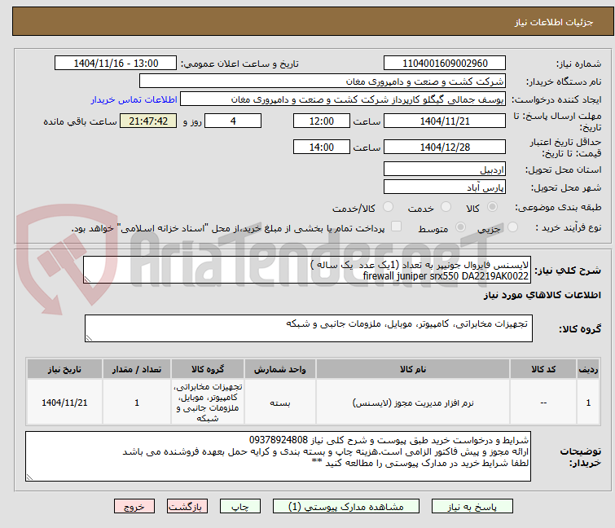Select the جزیی purchase type radio

click(512, 227)
